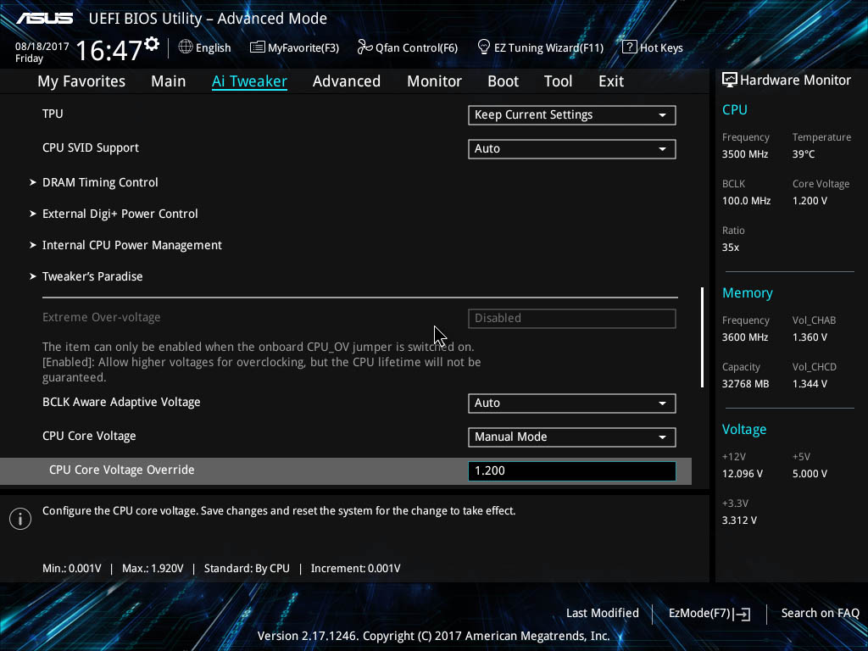Switch to the Main tab
Screen dimensions: 868x651
click(169, 81)
